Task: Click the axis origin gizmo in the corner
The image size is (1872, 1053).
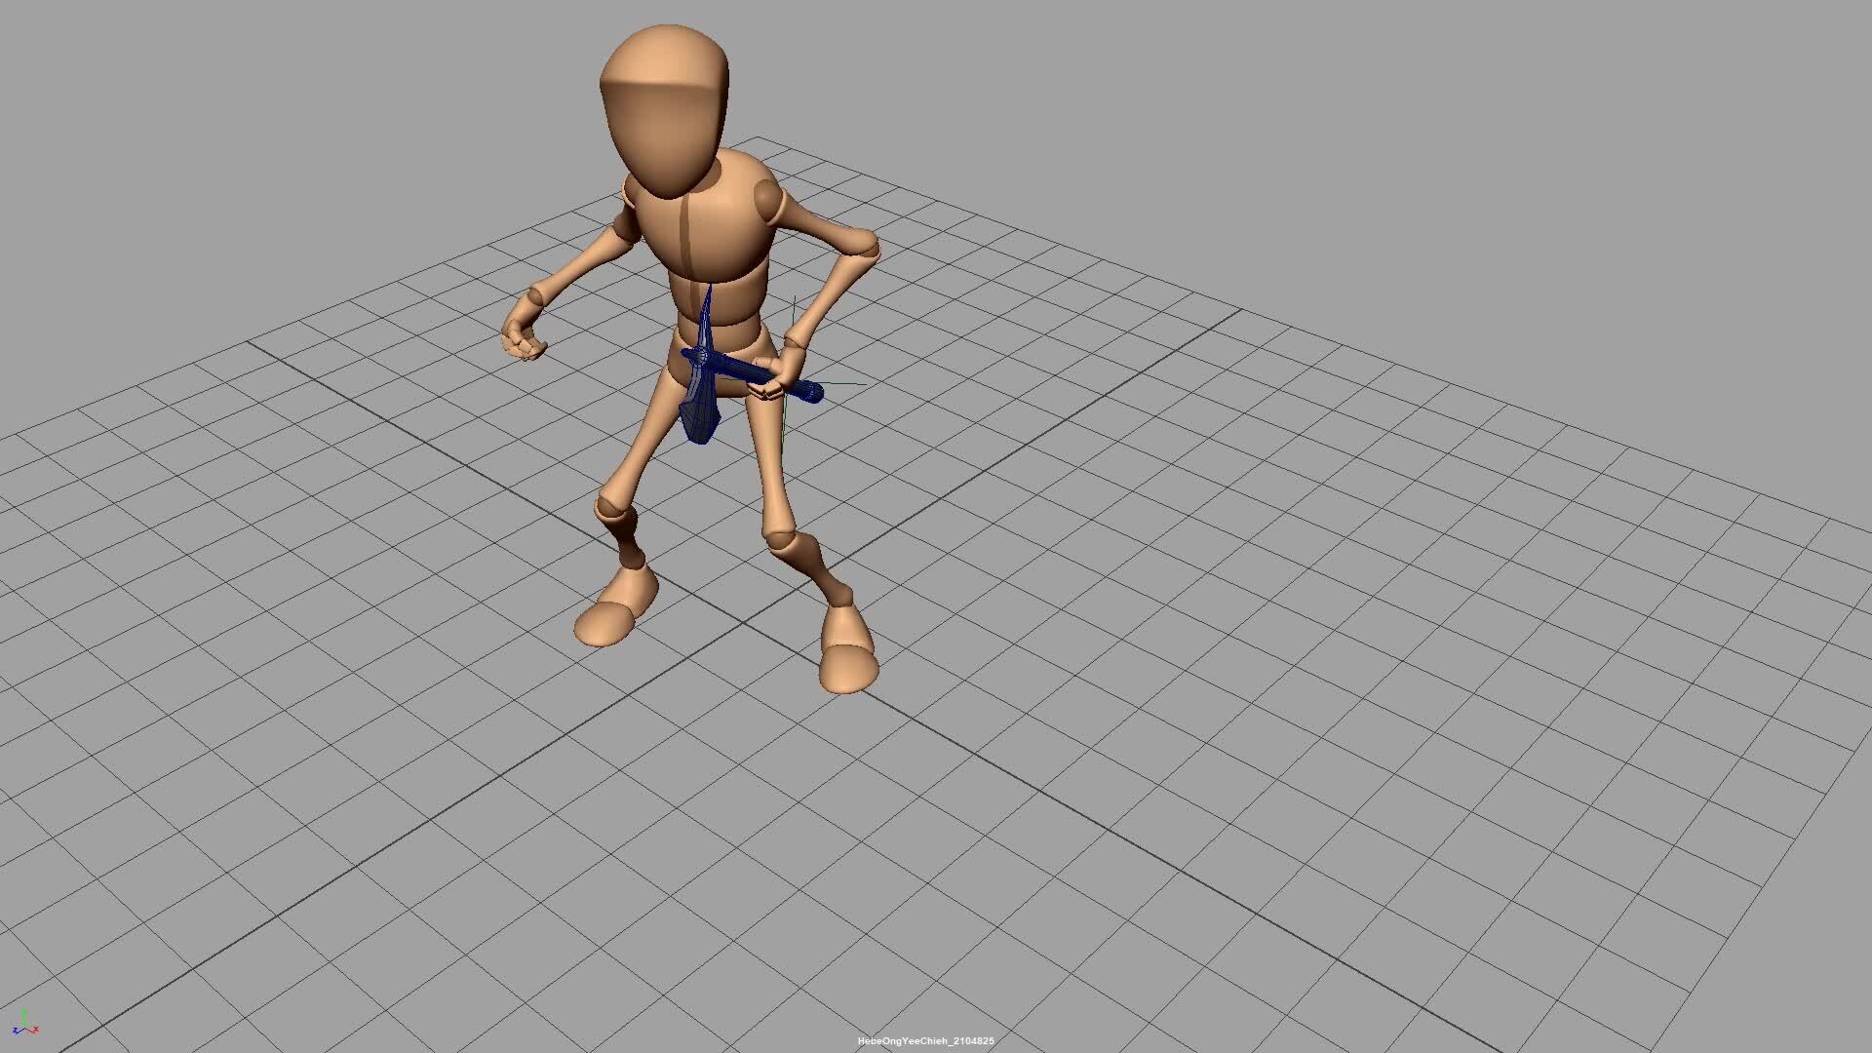Action: pos(25,1024)
